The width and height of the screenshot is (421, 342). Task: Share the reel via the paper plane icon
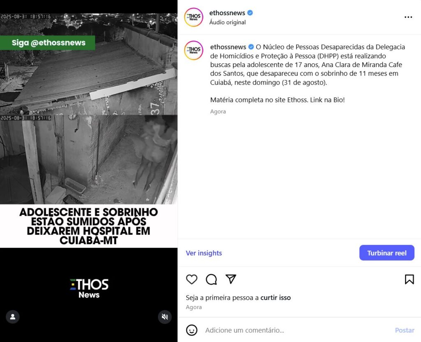231,279
